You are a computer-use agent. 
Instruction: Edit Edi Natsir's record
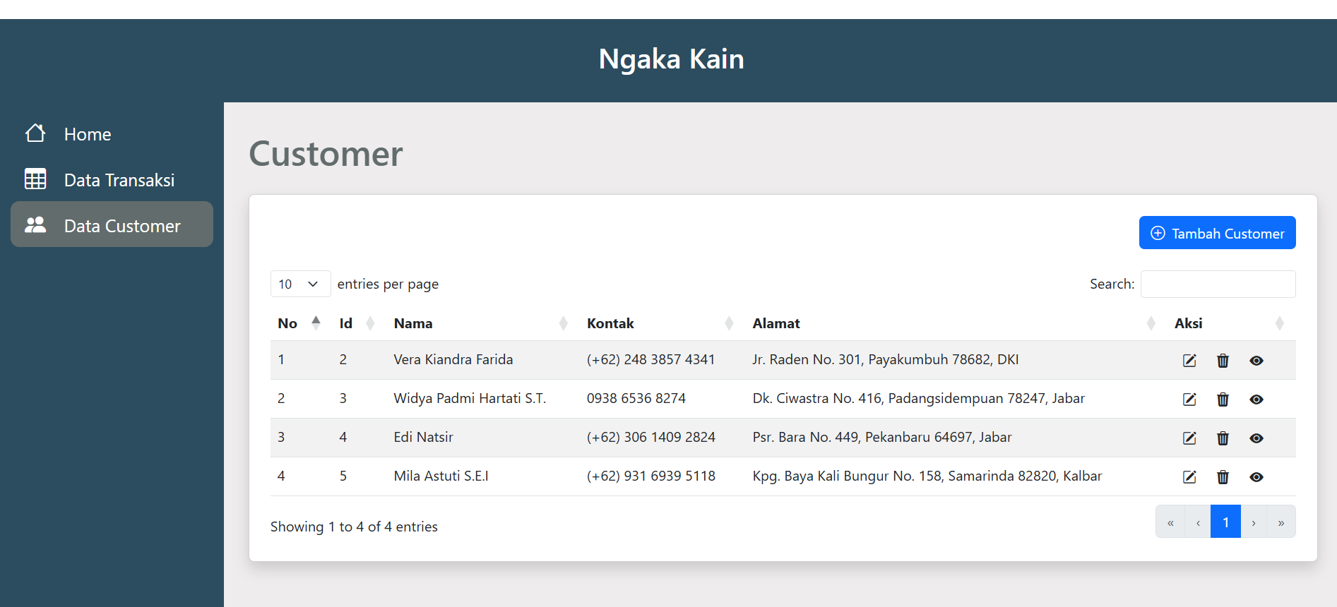click(1189, 438)
